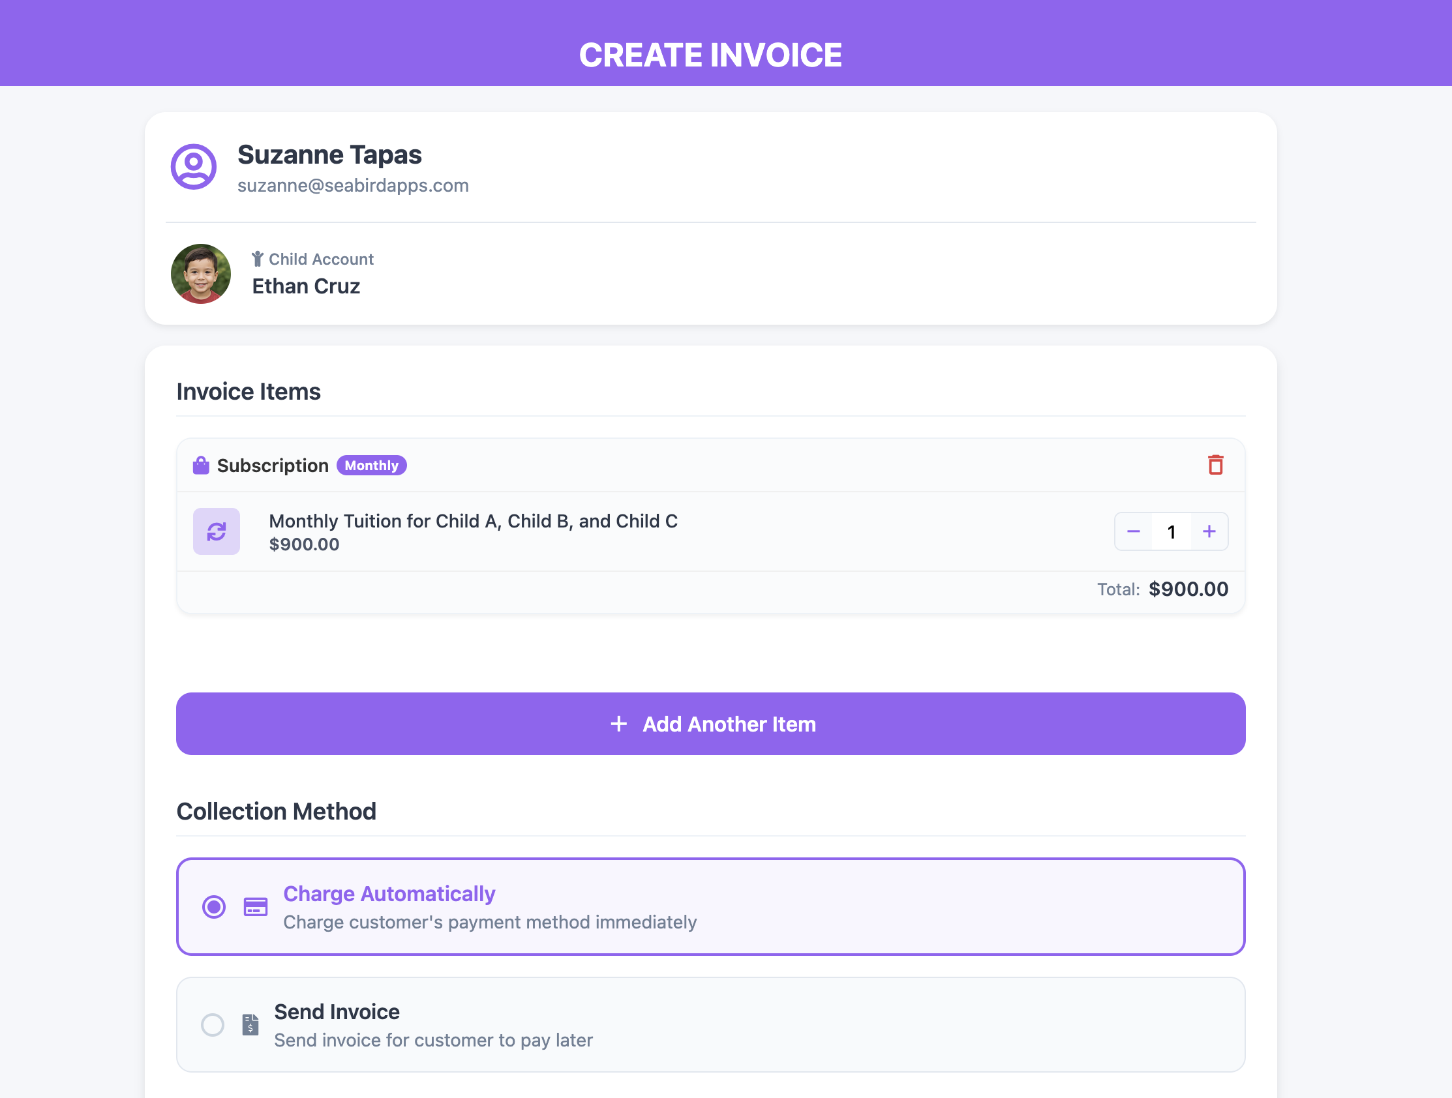Click the credit card icon
Image resolution: width=1452 pixels, height=1098 pixels.
click(x=255, y=906)
